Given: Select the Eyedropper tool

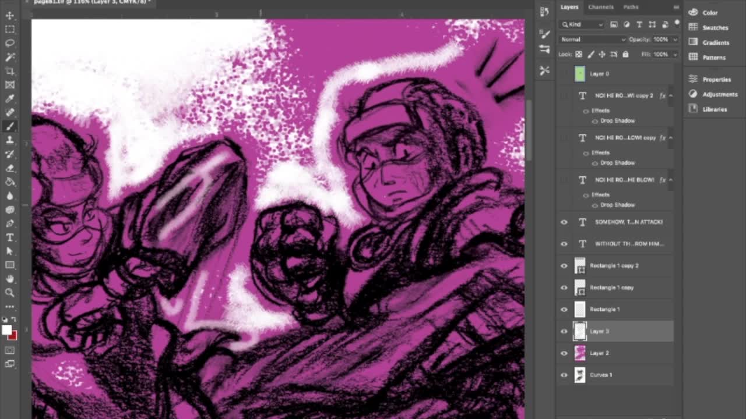Looking at the screenshot, I should pyautogui.click(x=10, y=99).
